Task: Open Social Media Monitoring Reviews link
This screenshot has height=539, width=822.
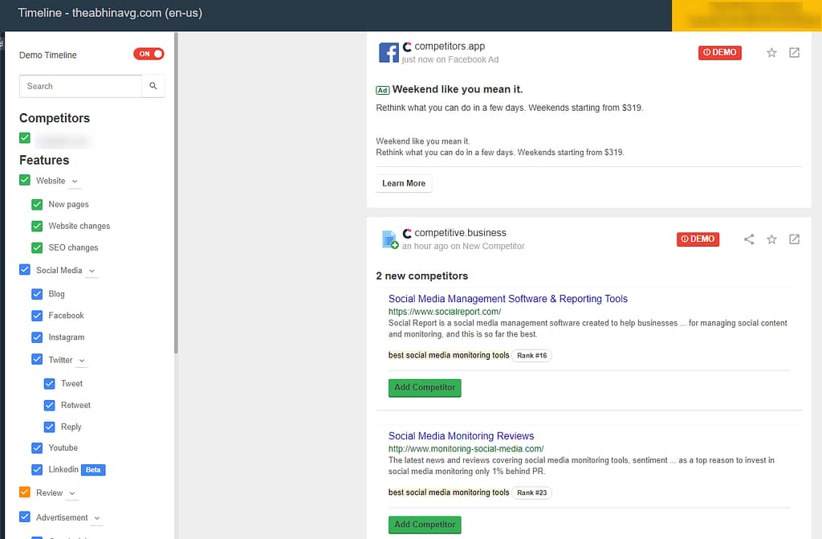Action: (461, 436)
